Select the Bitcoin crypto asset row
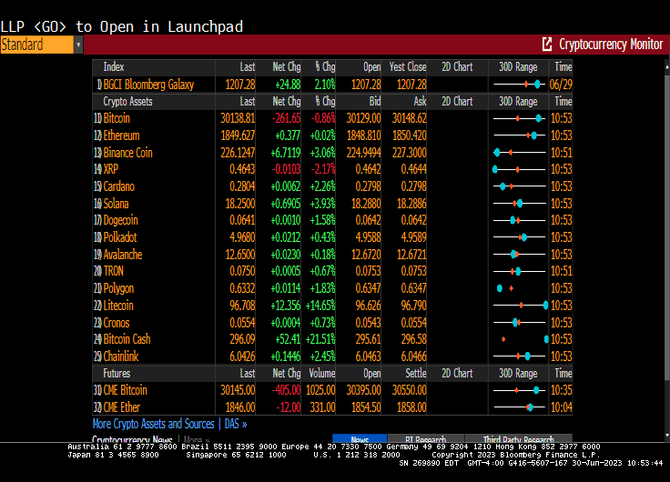 117,118
